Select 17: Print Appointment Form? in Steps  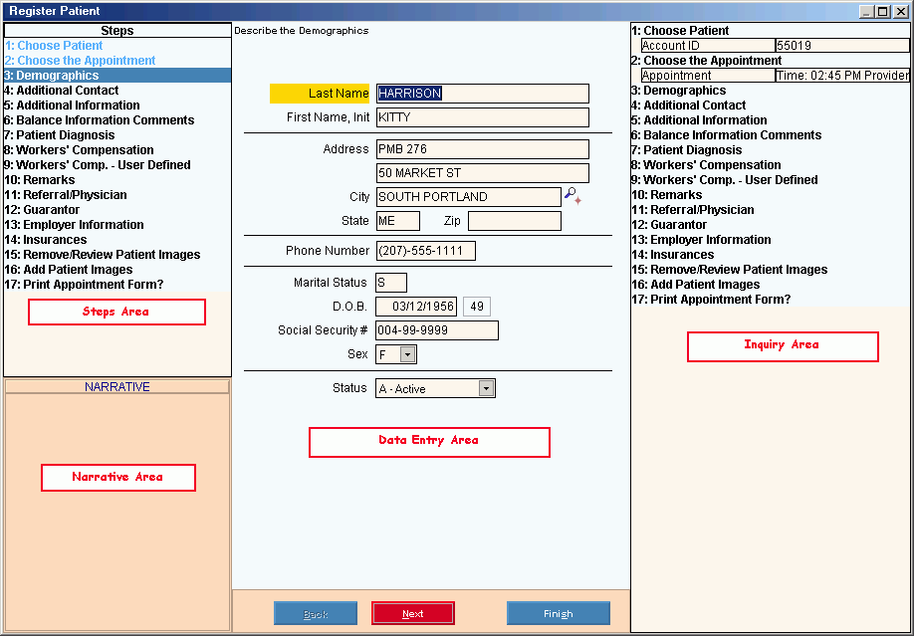point(84,285)
